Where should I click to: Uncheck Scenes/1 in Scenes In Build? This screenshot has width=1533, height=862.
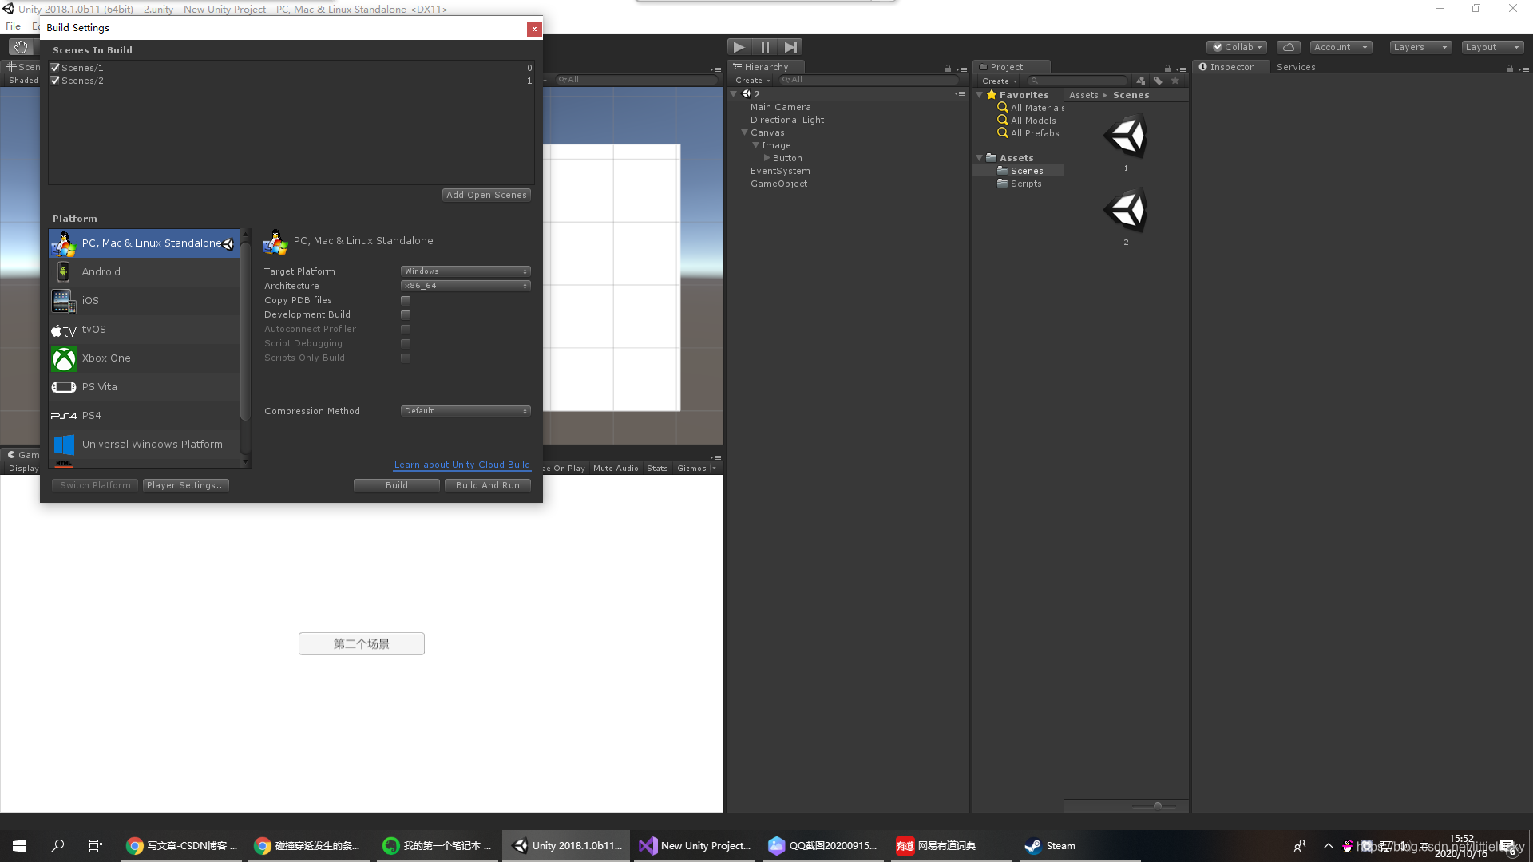tap(55, 68)
